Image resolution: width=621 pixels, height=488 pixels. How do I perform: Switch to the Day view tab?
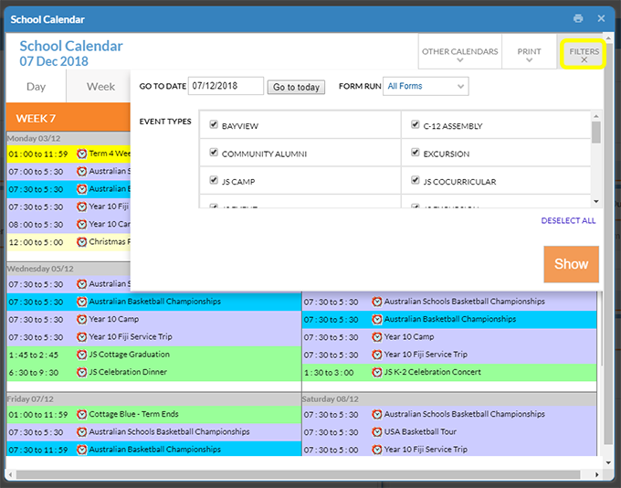(x=36, y=87)
